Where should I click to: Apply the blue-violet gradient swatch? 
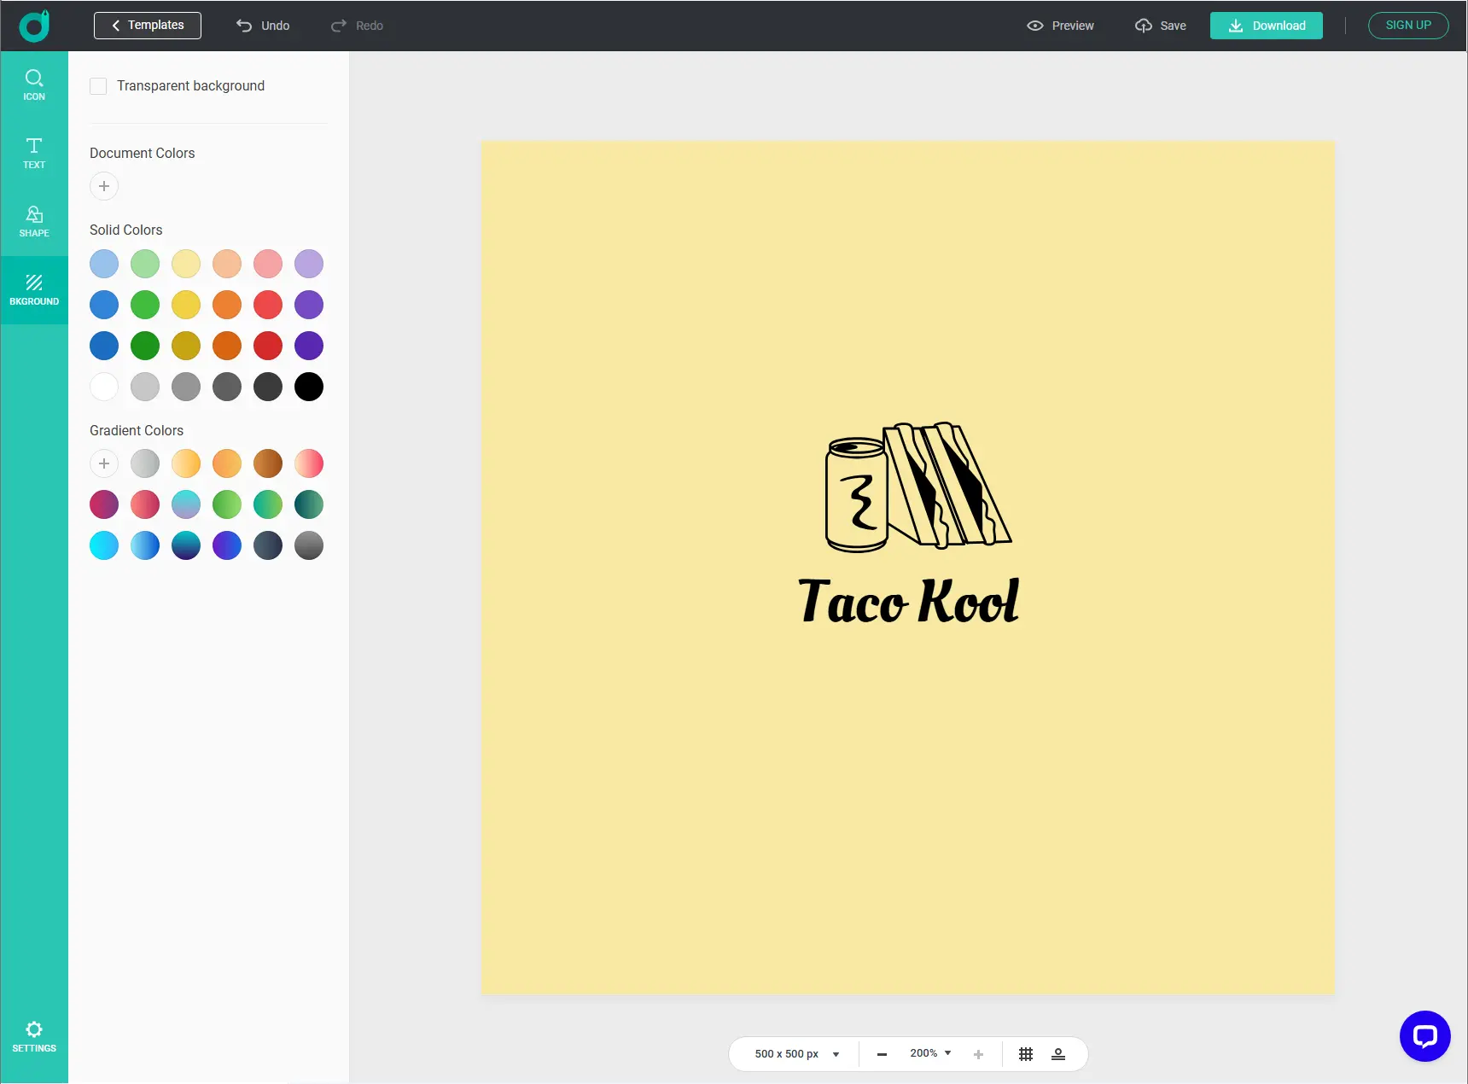click(x=227, y=545)
